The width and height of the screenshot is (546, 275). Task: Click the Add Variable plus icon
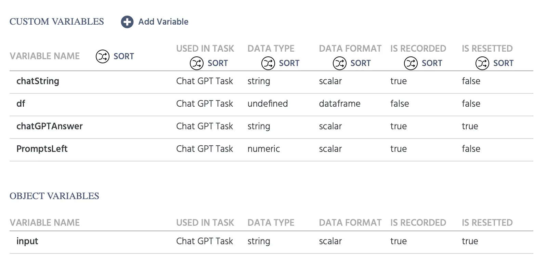[127, 22]
